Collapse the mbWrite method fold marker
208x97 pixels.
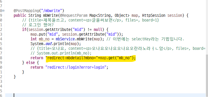pyautogui.click(x=3, y=11)
